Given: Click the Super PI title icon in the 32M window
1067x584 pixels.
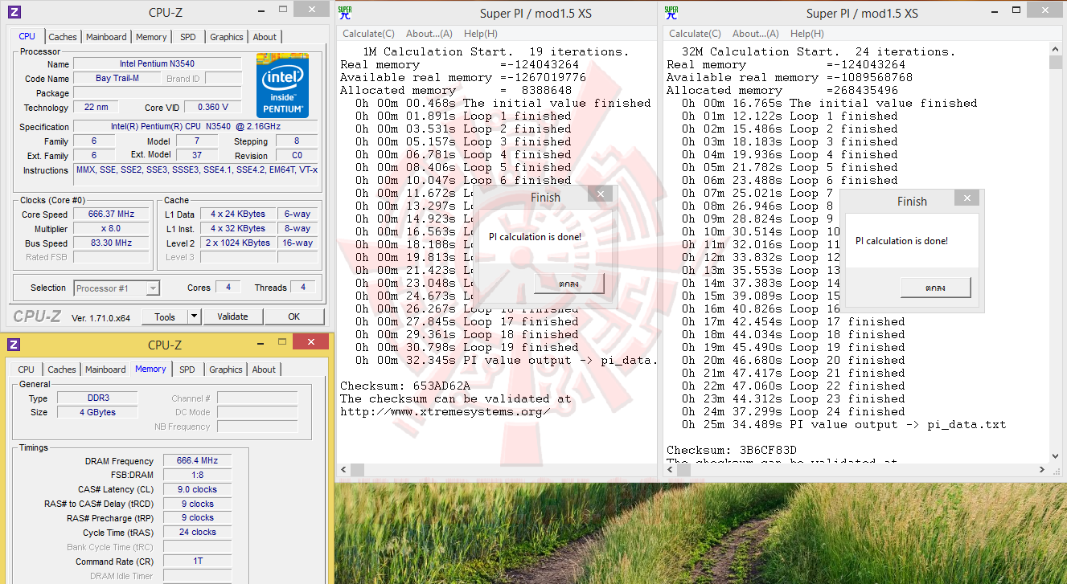Looking at the screenshot, I should (671, 13).
